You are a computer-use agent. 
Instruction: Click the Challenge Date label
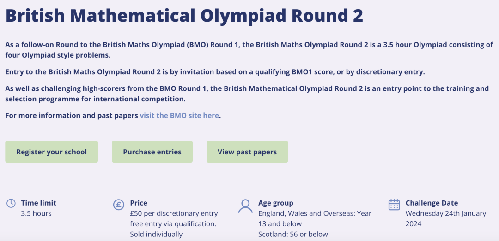(x=432, y=203)
